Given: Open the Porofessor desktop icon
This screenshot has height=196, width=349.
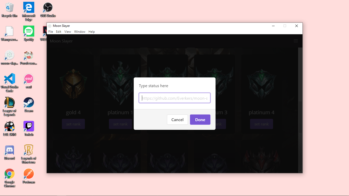Looking at the screenshot, I should pyautogui.click(x=29, y=57).
